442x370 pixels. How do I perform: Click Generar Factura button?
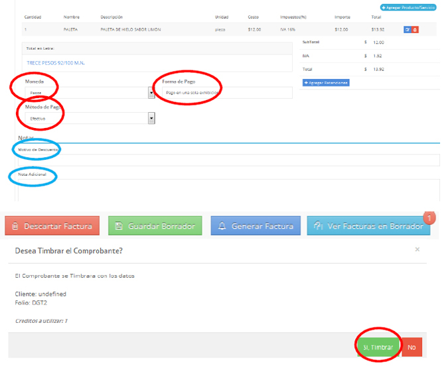[x=256, y=225]
